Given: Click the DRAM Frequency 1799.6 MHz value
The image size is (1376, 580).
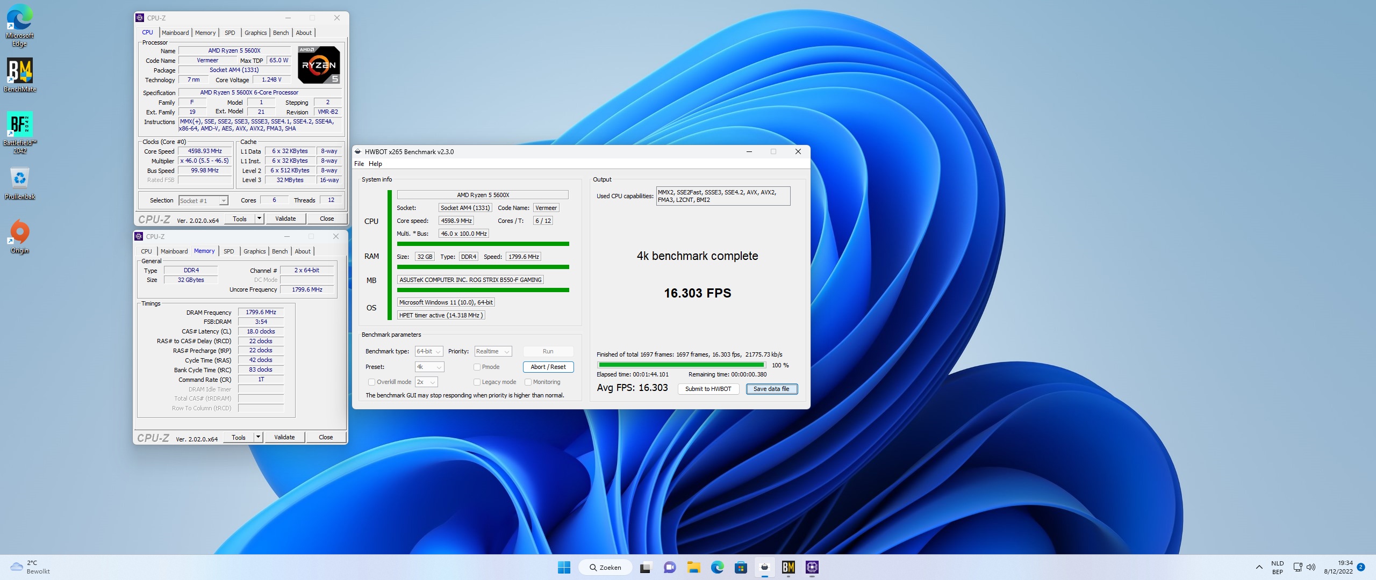Looking at the screenshot, I should point(261,312).
